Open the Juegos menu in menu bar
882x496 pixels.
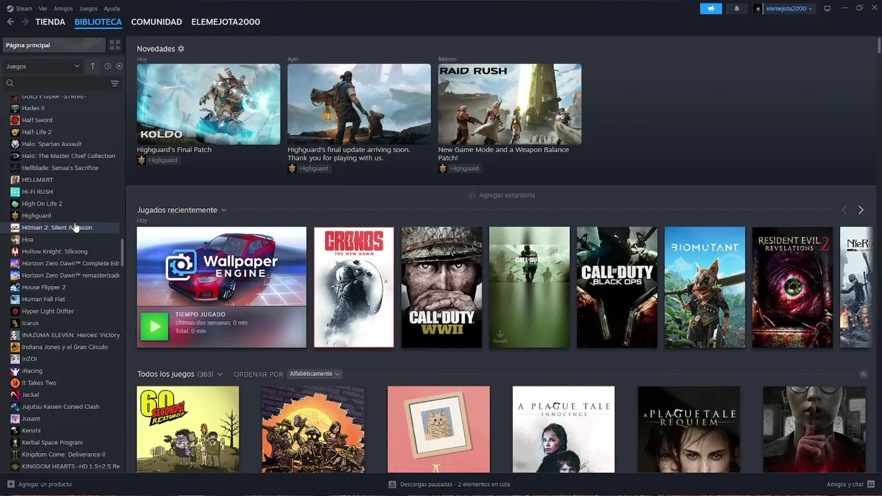pos(88,8)
